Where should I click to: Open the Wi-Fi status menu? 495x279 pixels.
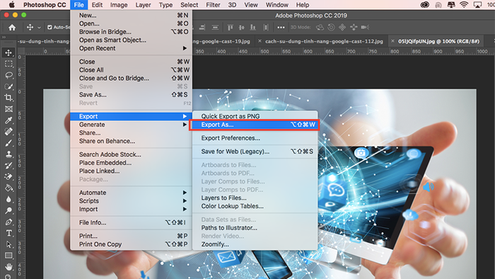tap(464, 5)
